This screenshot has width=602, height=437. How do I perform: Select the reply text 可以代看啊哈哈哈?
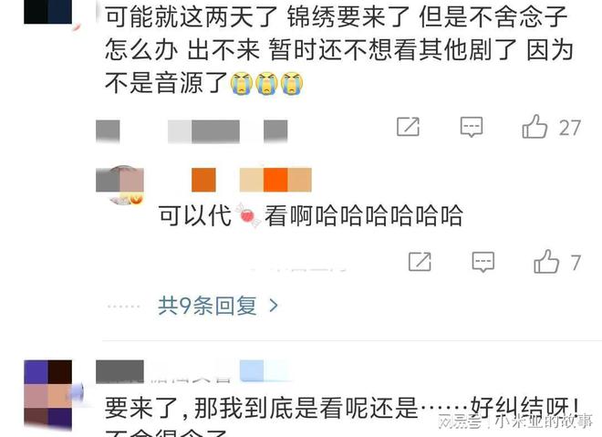[311, 215]
